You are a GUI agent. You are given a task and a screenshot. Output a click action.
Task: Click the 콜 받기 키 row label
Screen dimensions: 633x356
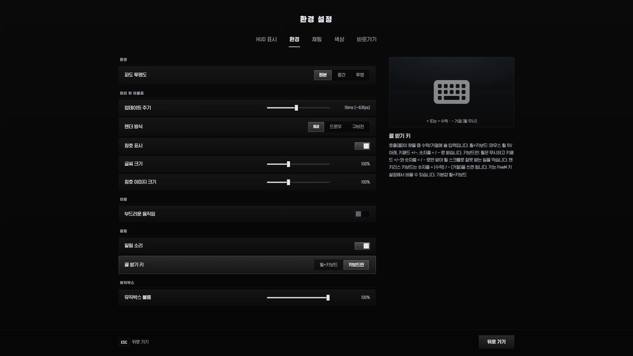(134, 265)
